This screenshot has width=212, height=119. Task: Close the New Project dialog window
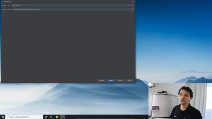point(133,1)
